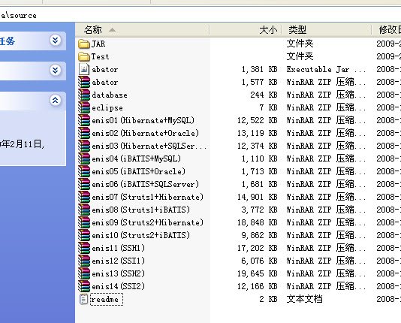Sort by the 大小 column header

tap(246, 30)
